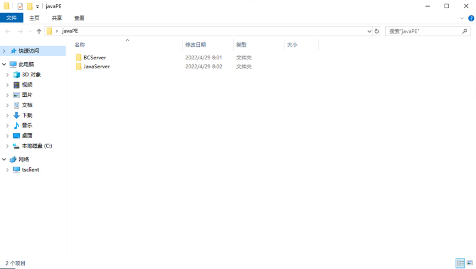
Task: Sort by Name (名称) column header
Action: pos(80,45)
